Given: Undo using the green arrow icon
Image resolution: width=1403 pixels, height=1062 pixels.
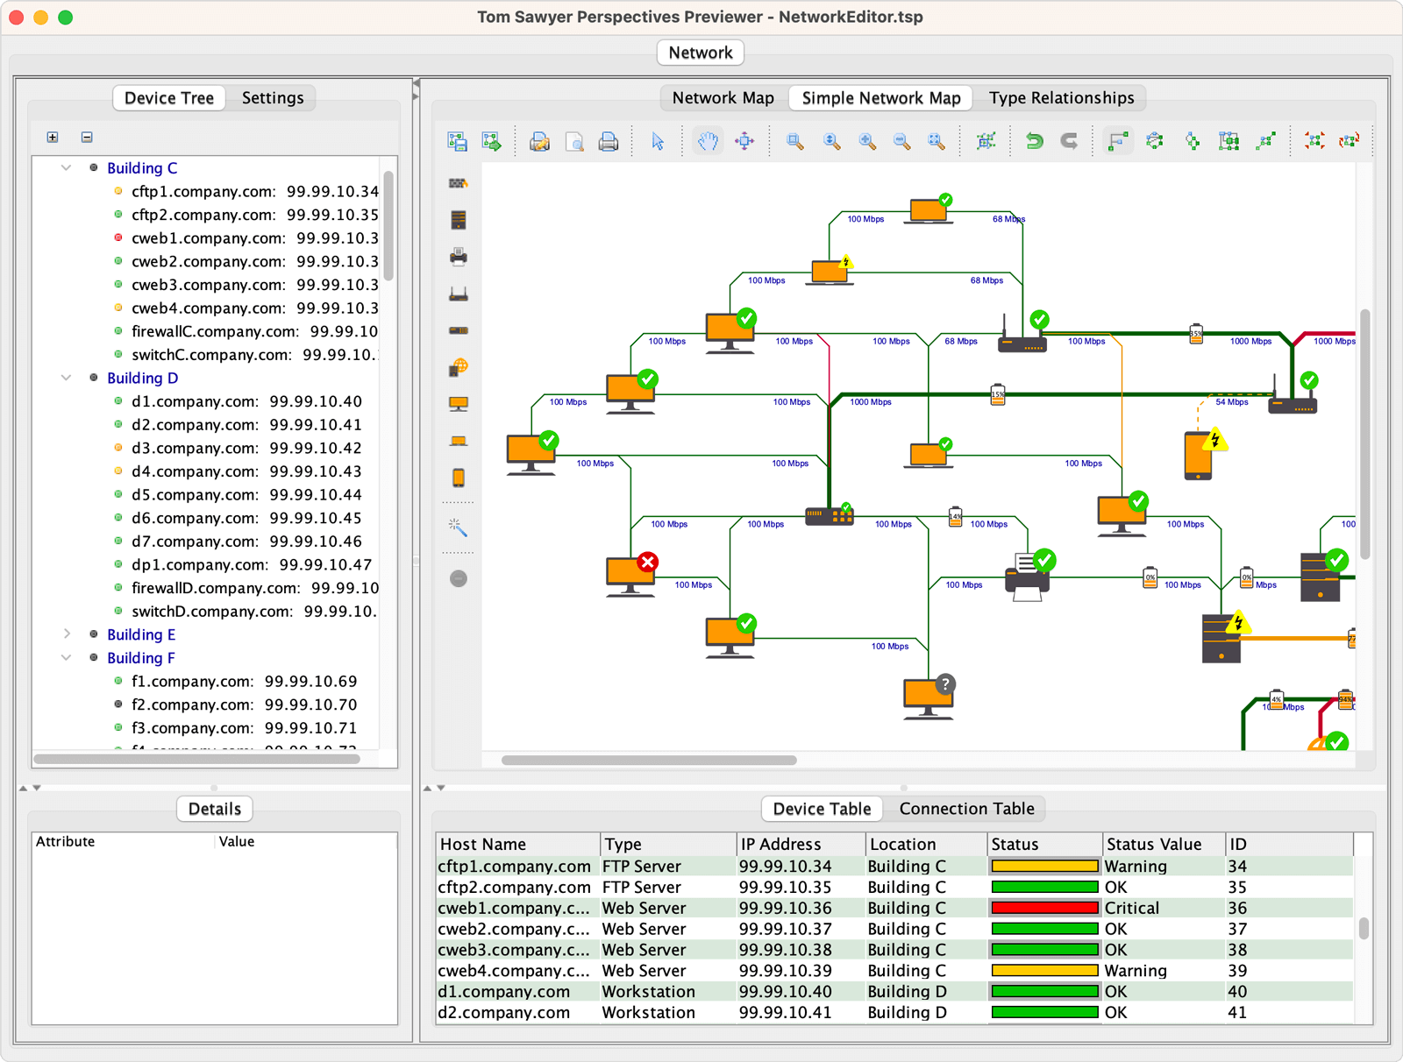Looking at the screenshot, I should [1035, 141].
